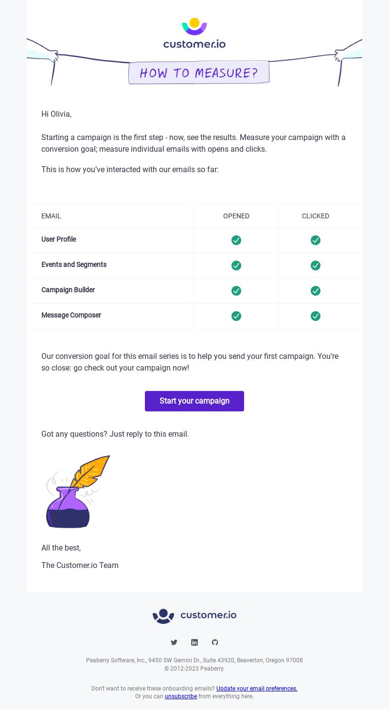This screenshot has width=389, height=709.
Task: Open the LinkedIn icon link in the footer
Action: [x=194, y=642]
